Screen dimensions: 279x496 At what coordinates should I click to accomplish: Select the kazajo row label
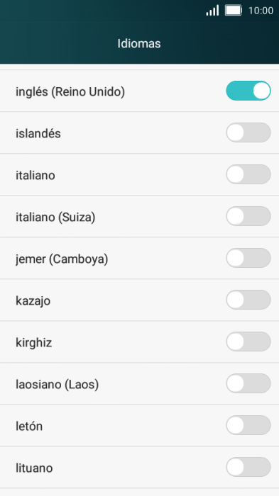[x=33, y=300]
